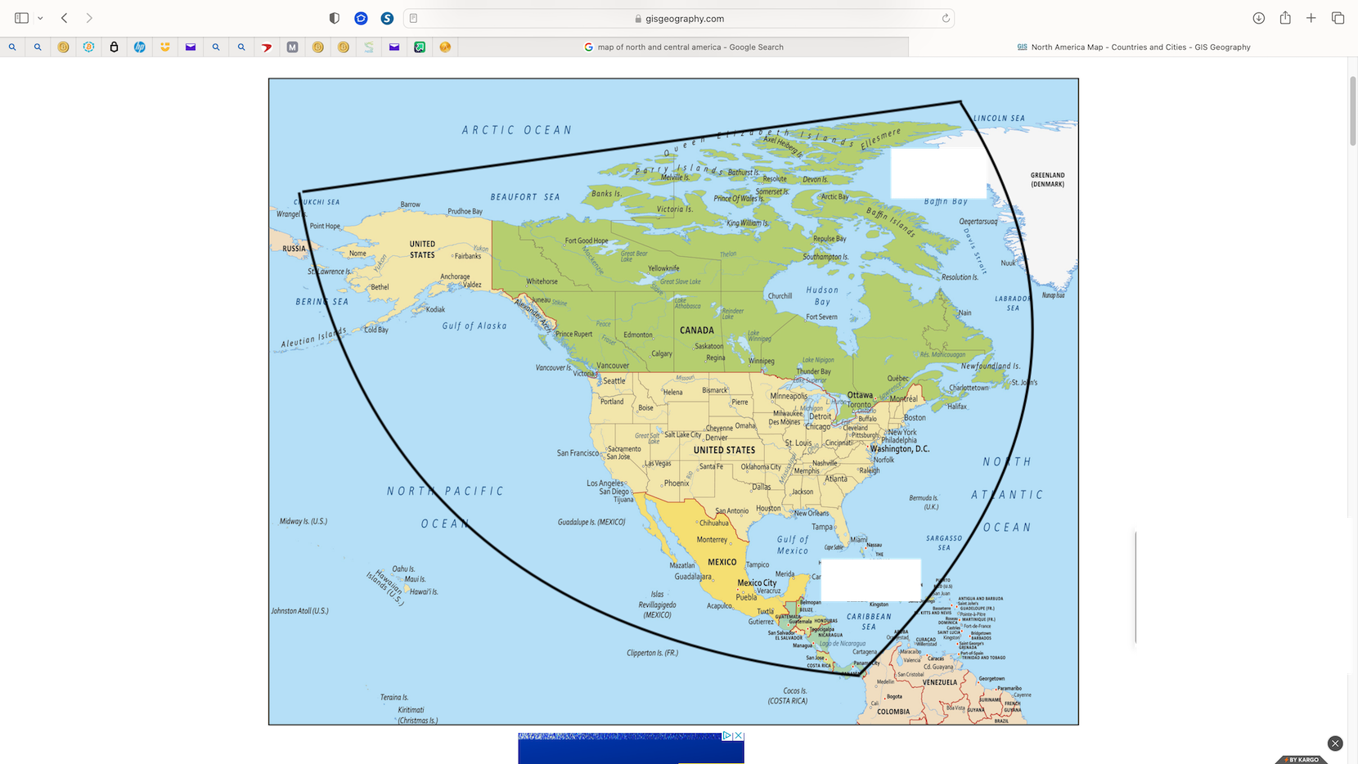Image resolution: width=1358 pixels, height=764 pixels.
Task: Open the Share menu
Action: point(1285,18)
